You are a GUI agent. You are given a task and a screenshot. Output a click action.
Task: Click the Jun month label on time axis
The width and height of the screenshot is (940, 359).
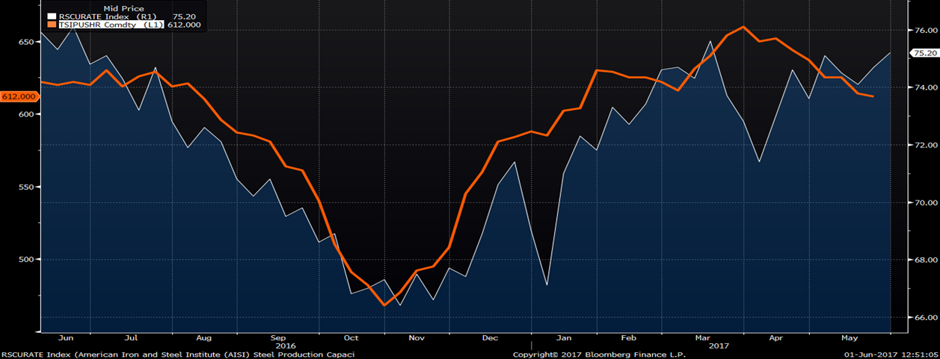tap(65, 338)
